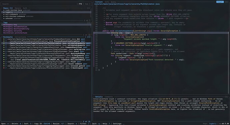Click the green dot beside AsyncLogger.java flush bookmark

point(4,62)
